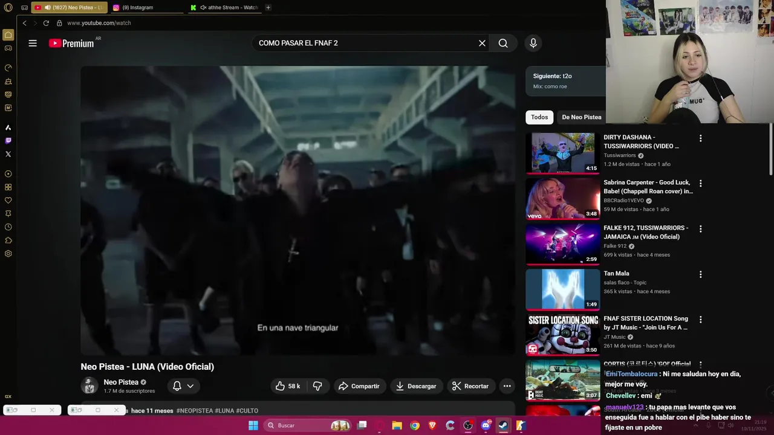Click the search magnifier button
The width and height of the screenshot is (774, 435).
503,43
